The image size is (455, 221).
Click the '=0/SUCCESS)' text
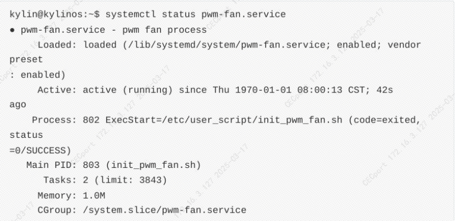click(41, 150)
